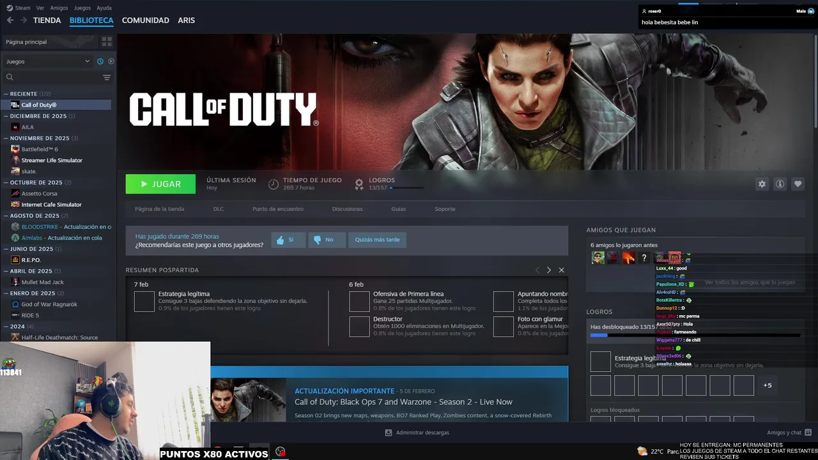Select God of War Ragnarök in library
Screen dimensions: 818x460
57,304
